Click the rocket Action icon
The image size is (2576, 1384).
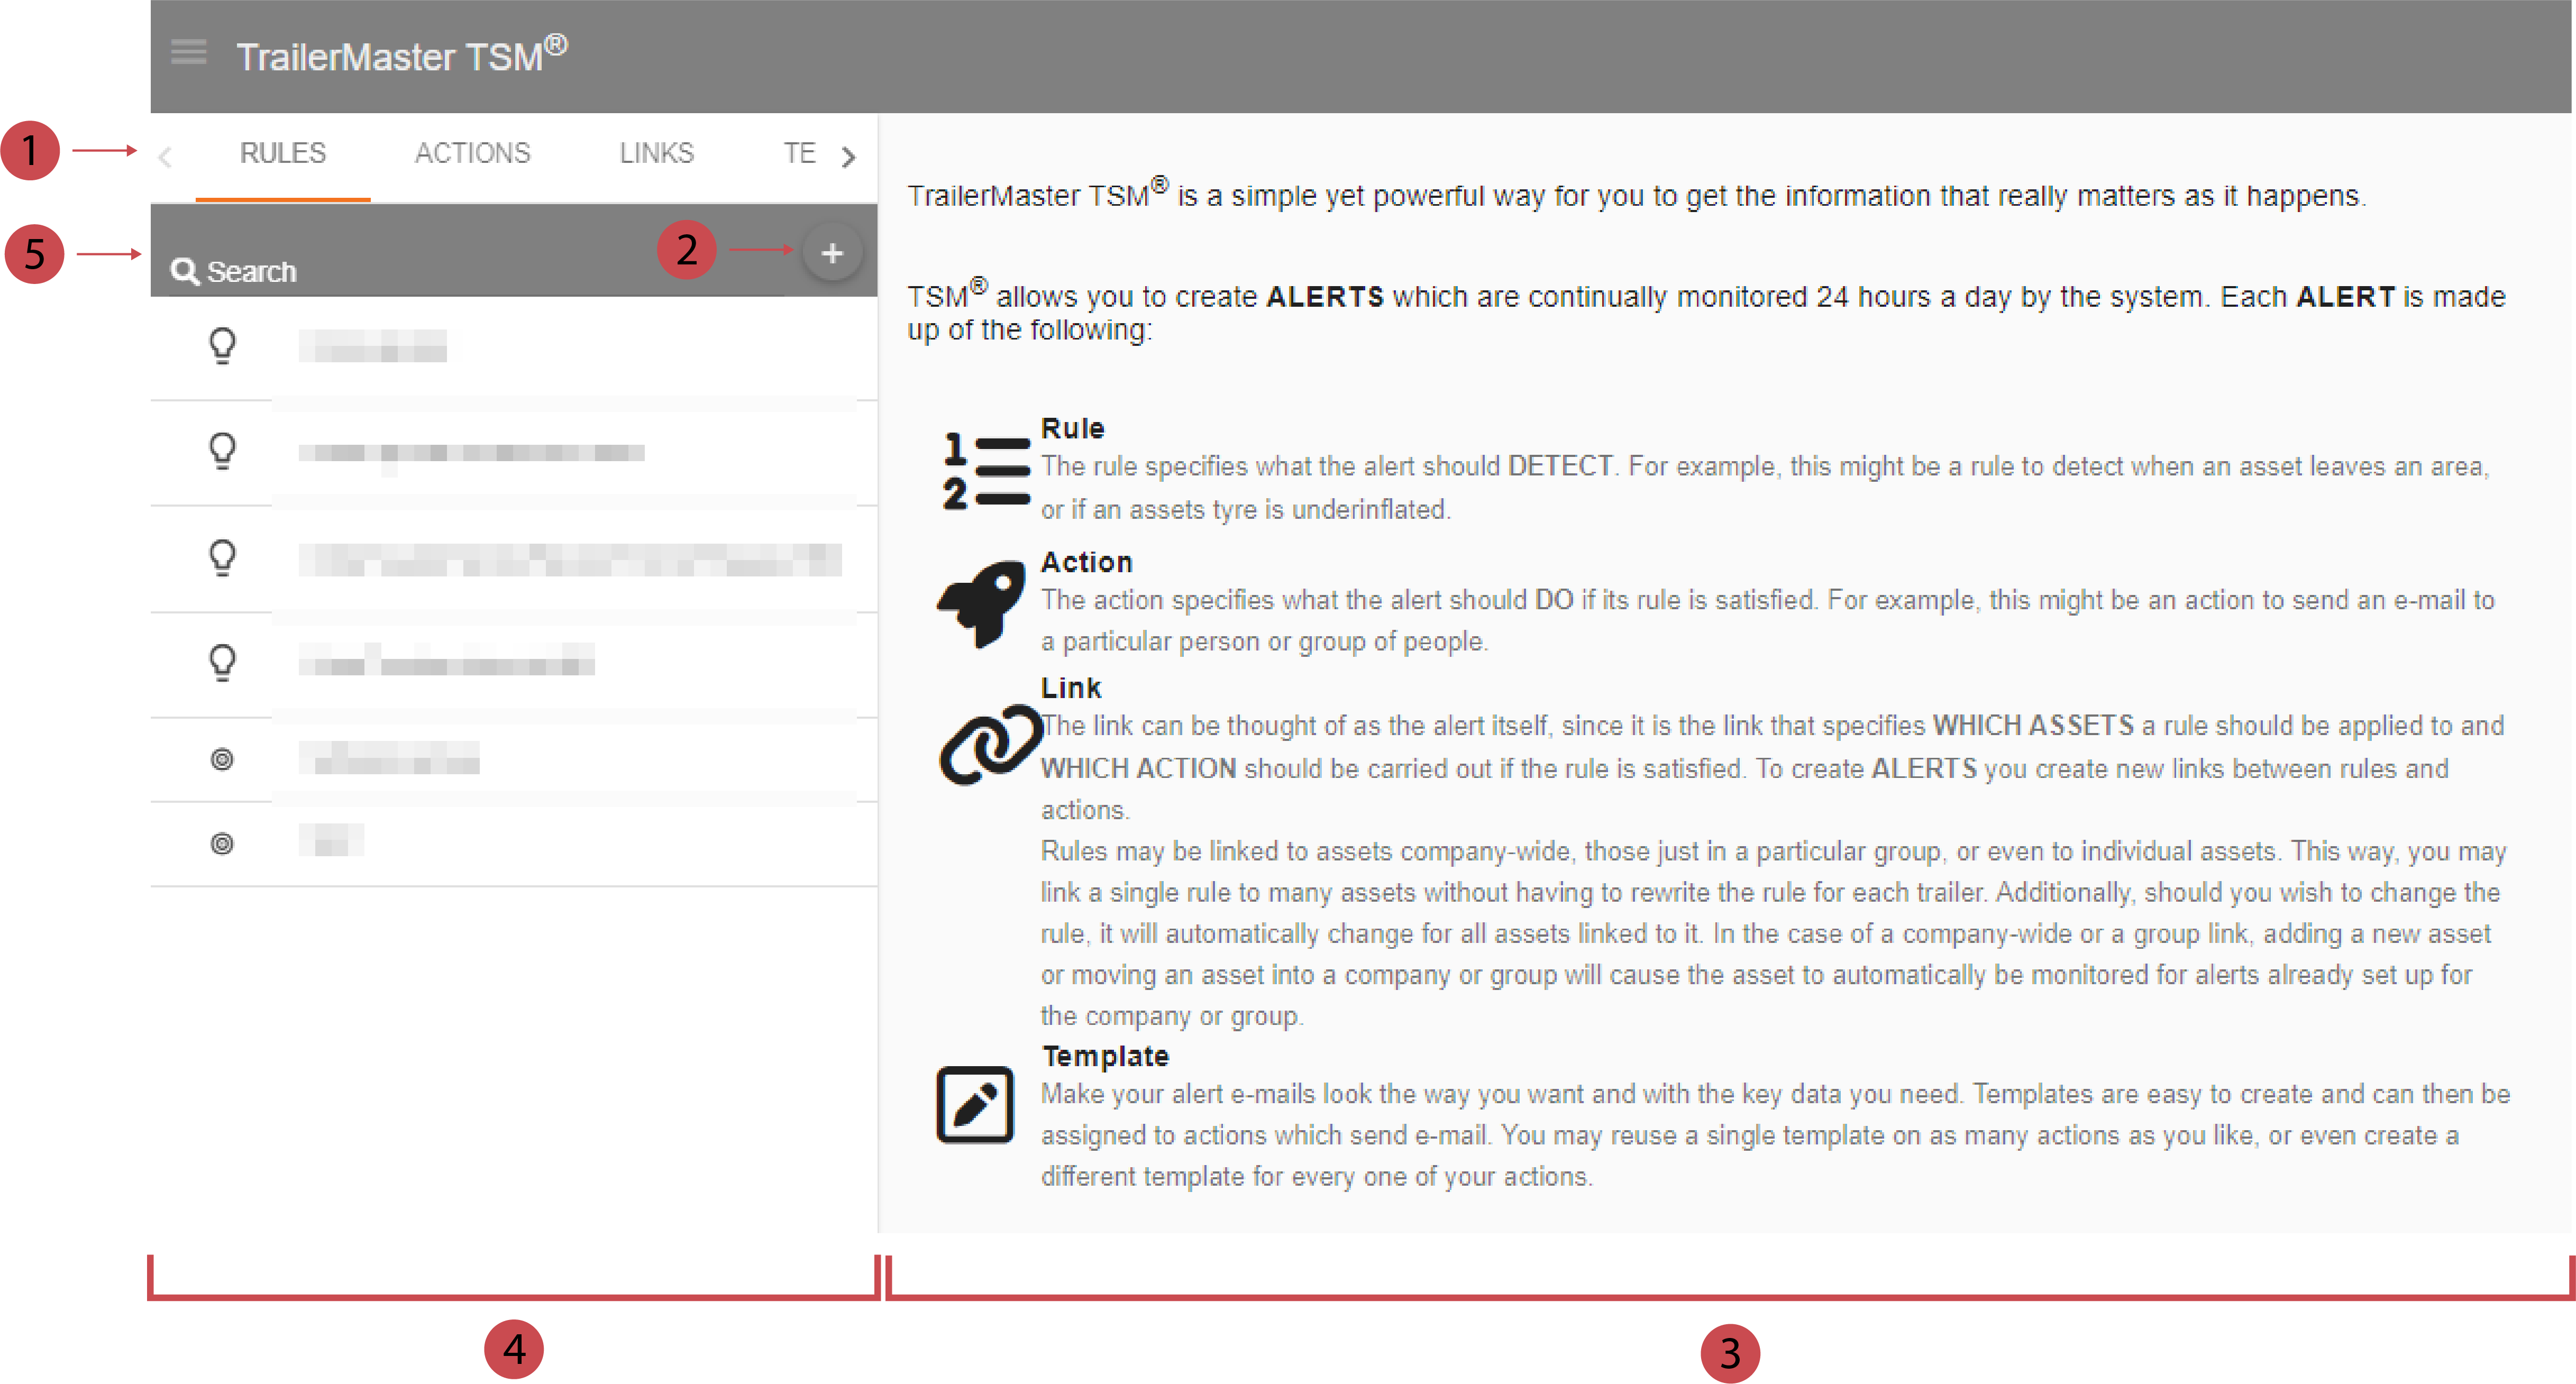click(982, 603)
